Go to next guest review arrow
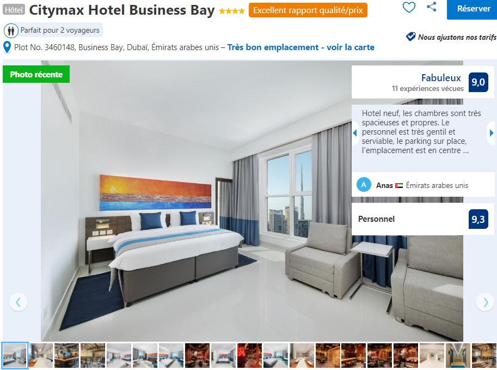The image size is (497, 370). pos(492,132)
